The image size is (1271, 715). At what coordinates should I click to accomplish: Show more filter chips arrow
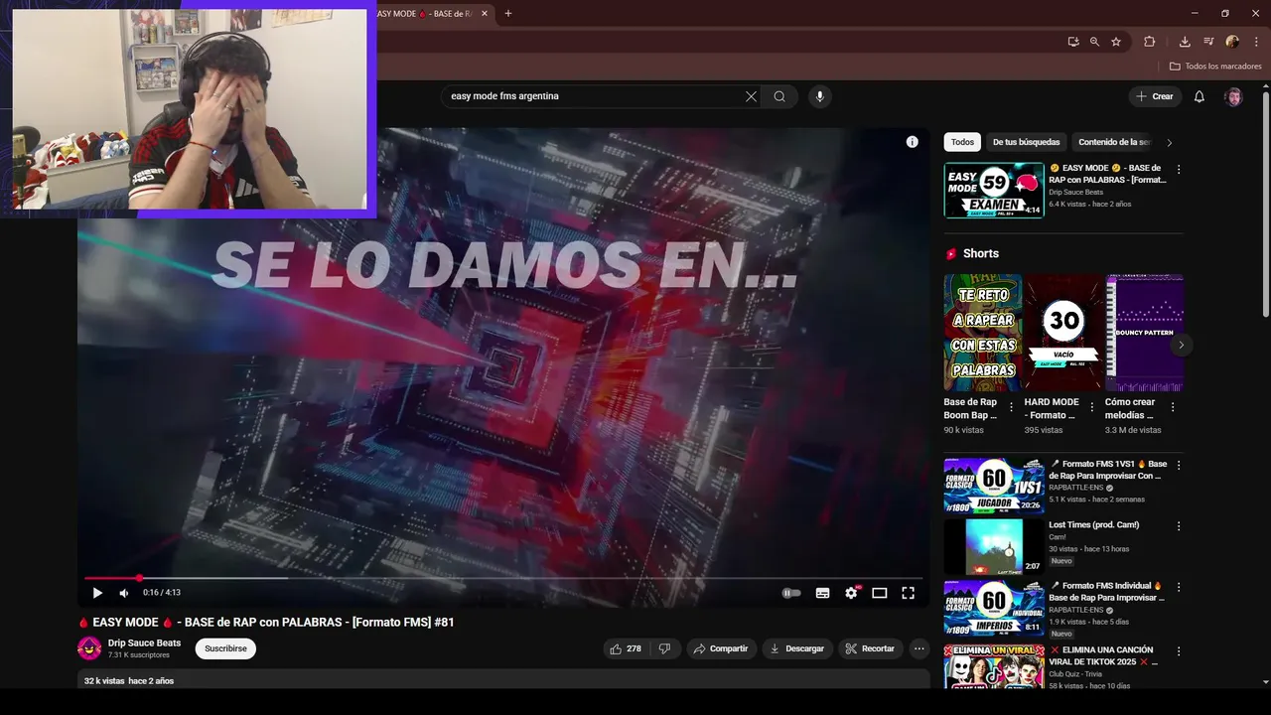coord(1169,142)
